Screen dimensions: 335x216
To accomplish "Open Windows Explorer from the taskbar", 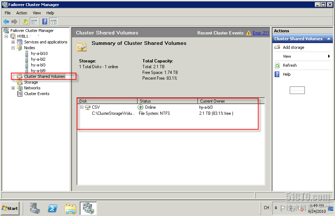I will (70, 208).
